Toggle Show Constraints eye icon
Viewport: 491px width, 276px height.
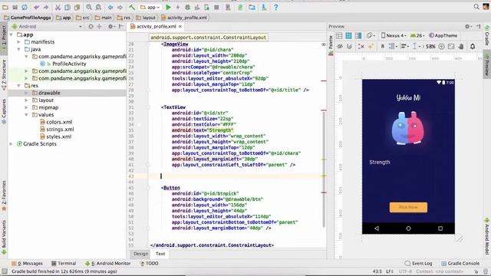point(339,47)
